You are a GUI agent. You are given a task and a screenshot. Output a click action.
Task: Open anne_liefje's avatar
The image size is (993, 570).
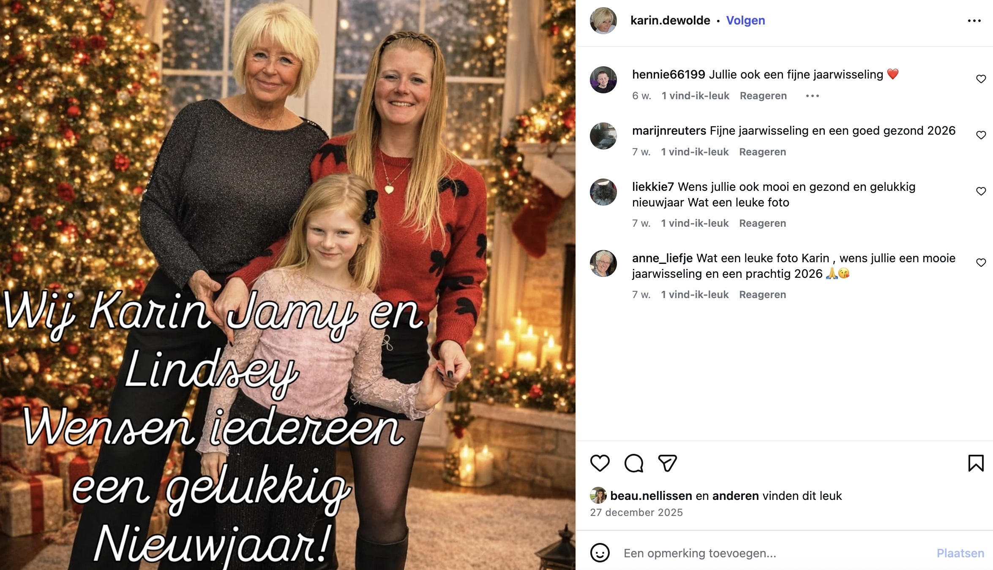[603, 263]
